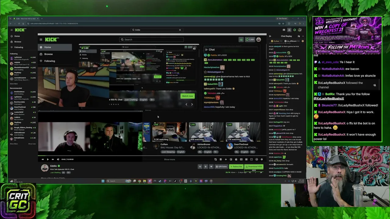Open the Just Chatting category link
This screenshot has width=390, height=219.
(55, 172)
